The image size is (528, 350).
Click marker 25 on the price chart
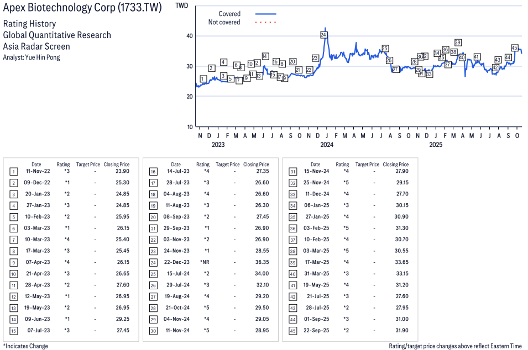click(x=385, y=49)
